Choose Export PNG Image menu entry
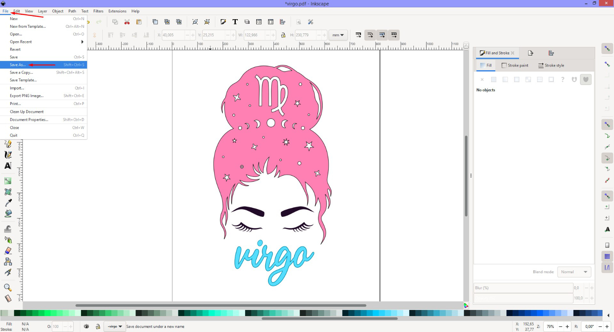Screen dimensions: 614x332 pos(43,96)
